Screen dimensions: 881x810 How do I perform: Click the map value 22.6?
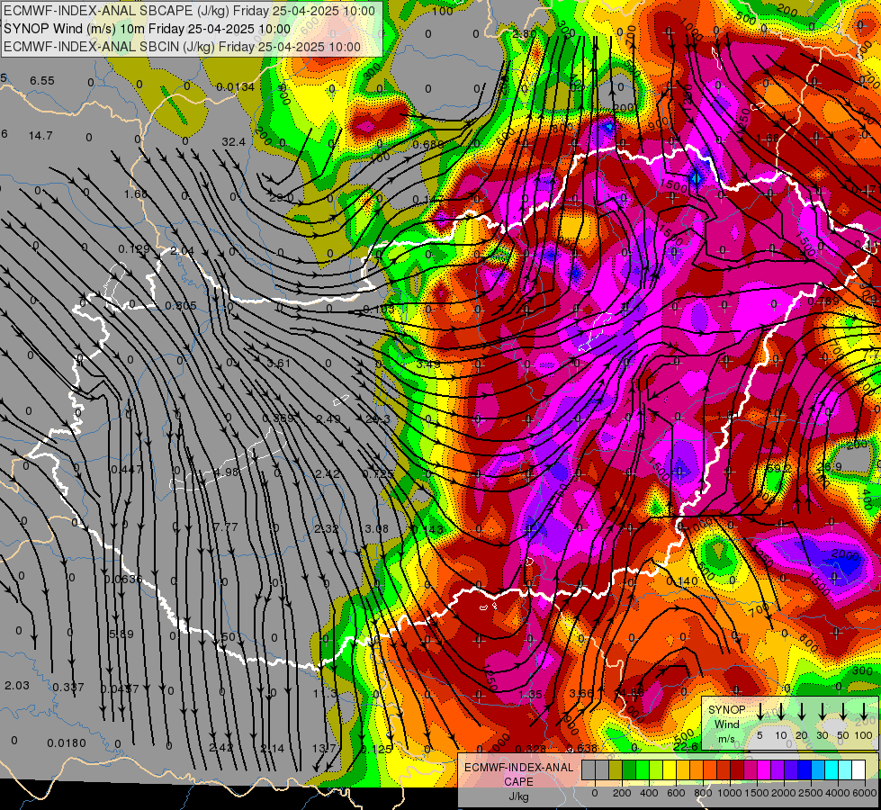click(685, 746)
